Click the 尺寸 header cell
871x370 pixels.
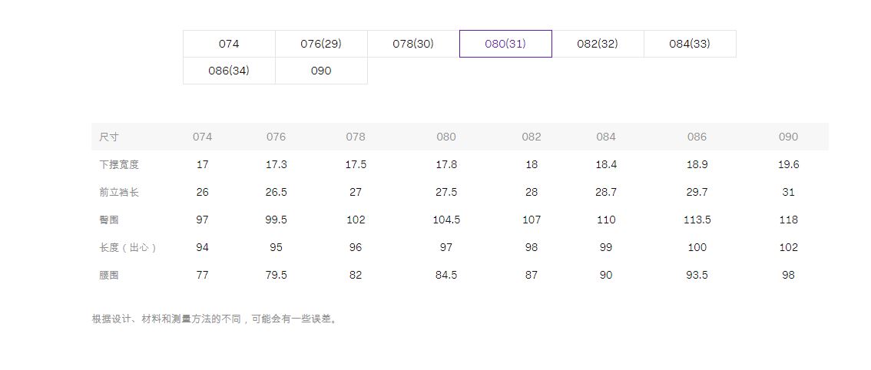(109, 137)
